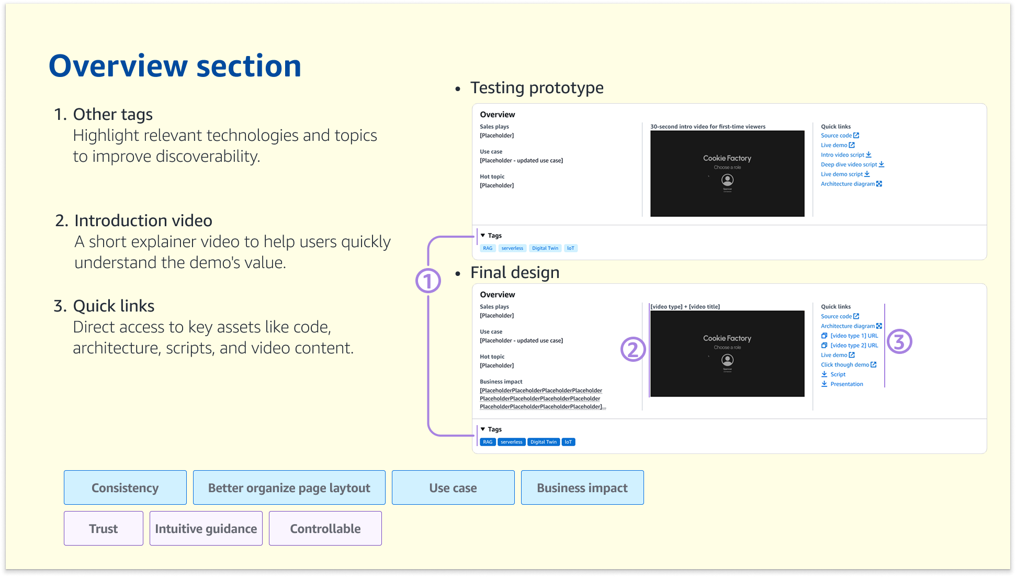The height and width of the screenshot is (577, 1016).
Task: Click the Cookie Factory video thumbnail in final design
Action: coord(727,353)
